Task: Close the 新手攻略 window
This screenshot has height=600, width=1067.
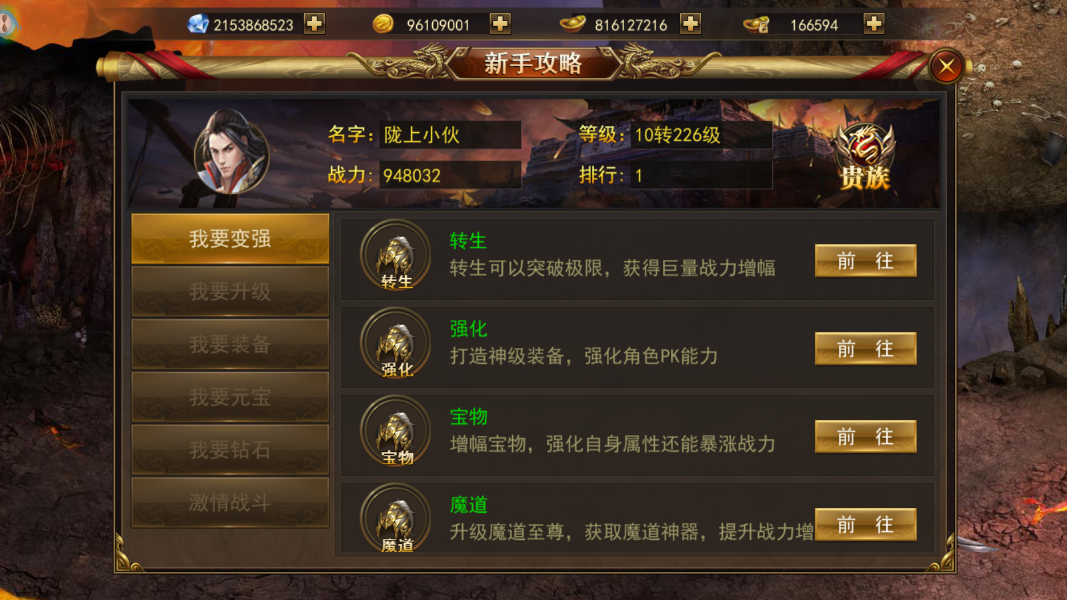Action: tap(946, 66)
